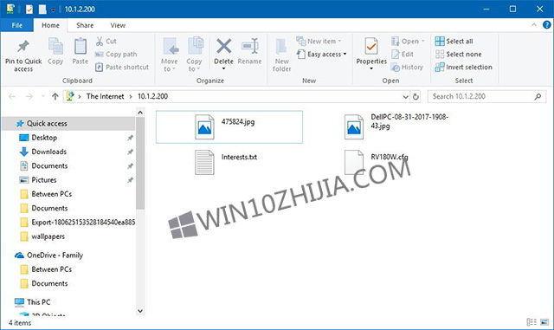Viewport: 554px width, 330px height.
Task: Open the New item dropdown
Action: [319, 42]
